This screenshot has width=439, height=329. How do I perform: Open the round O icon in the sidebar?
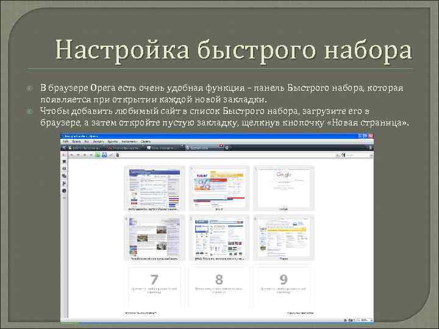pos(64,168)
